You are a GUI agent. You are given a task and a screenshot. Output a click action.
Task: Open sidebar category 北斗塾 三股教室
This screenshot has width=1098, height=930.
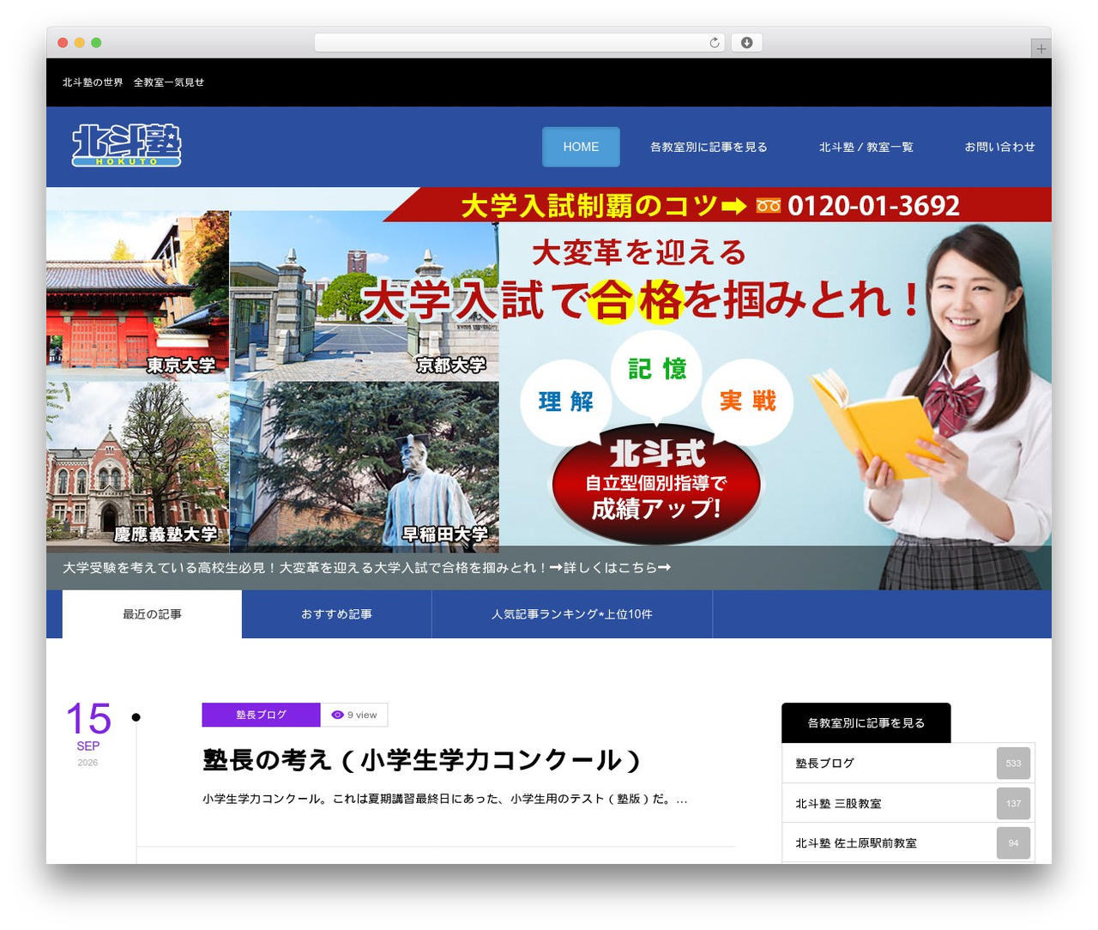click(908, 803)
